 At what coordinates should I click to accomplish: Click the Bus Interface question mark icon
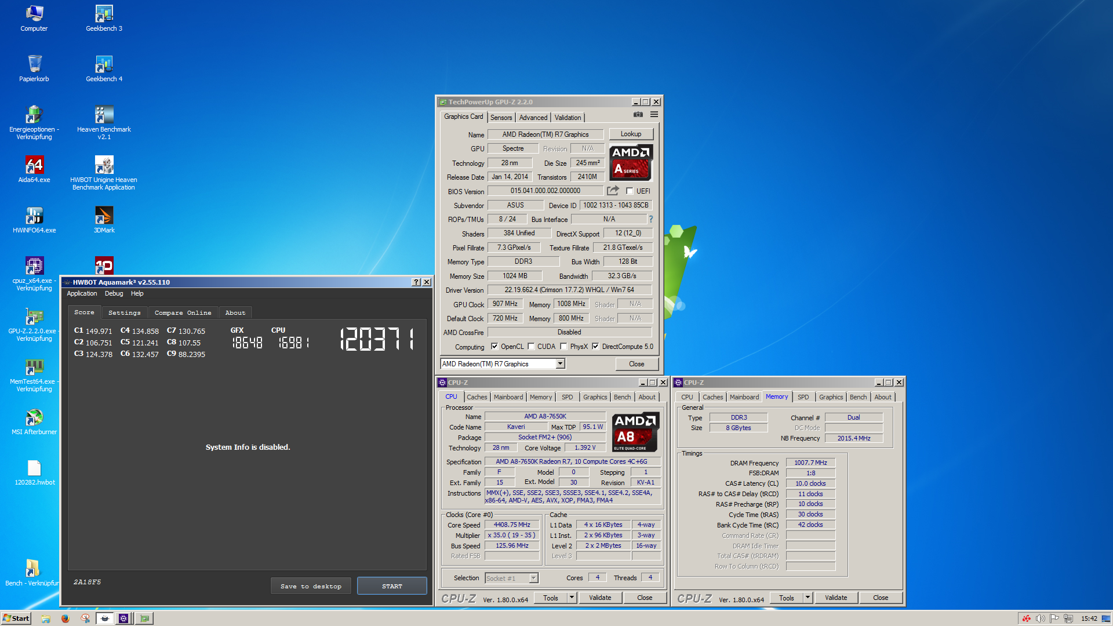coord(651,219)
